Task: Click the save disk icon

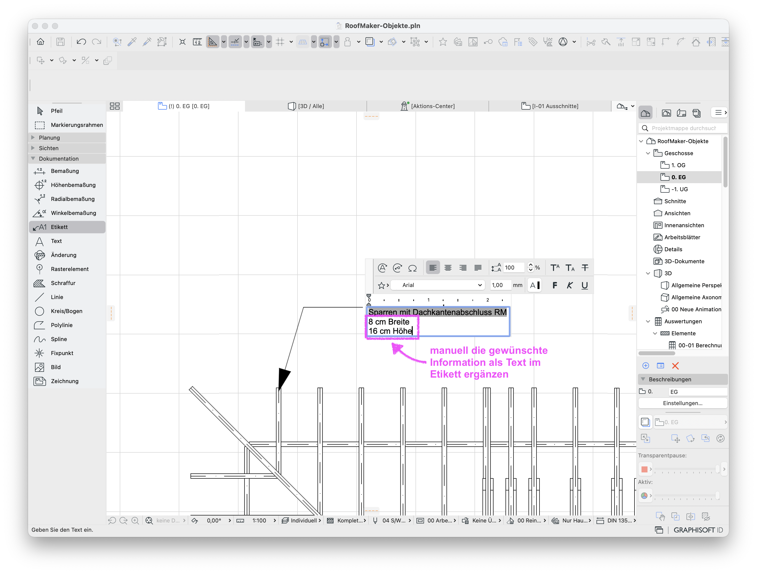Action: [60, 42]
